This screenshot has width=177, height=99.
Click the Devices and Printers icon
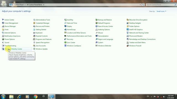[34, 26]
